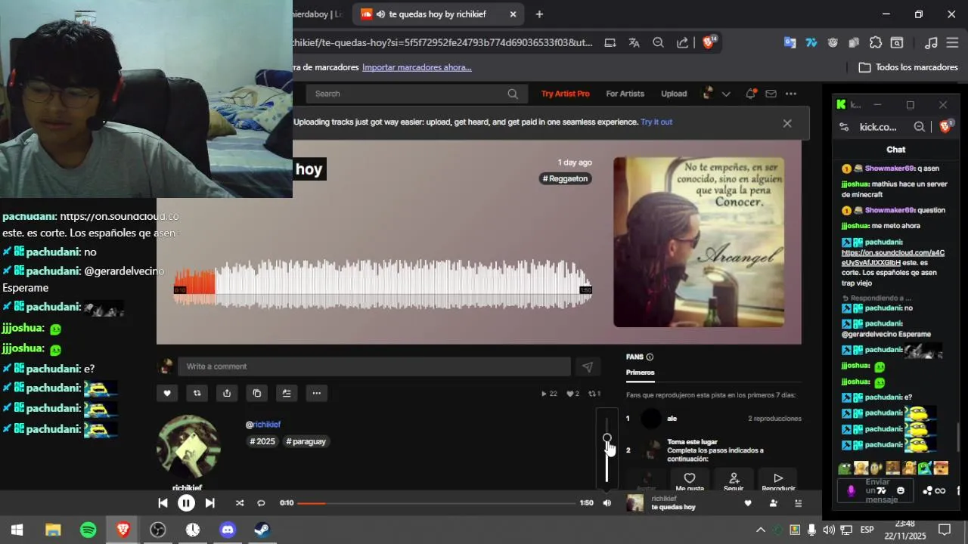
Task: Open emoji picker in Kick chat
Action: click(x=900, y=490)
